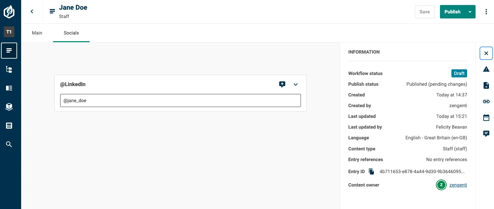Open the search magnifier in sidebar
Image resolution: width=494 pixels, height=209 pixels.
tap(9, 144)
